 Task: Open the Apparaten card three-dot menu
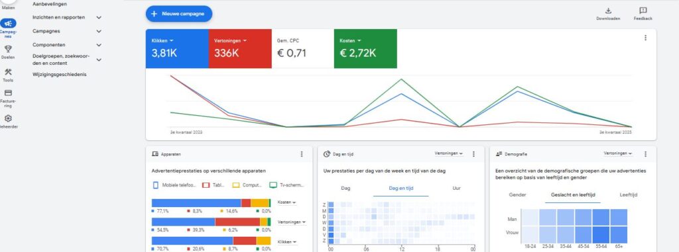click(302, 154)
